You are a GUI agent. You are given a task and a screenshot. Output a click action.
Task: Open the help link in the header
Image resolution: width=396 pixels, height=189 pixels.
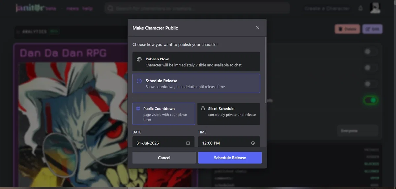[x=87, y=9]
